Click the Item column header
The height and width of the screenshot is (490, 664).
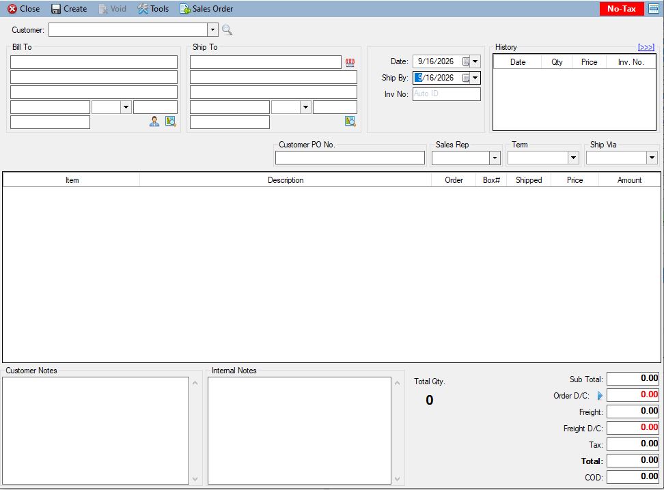[72, 180]
